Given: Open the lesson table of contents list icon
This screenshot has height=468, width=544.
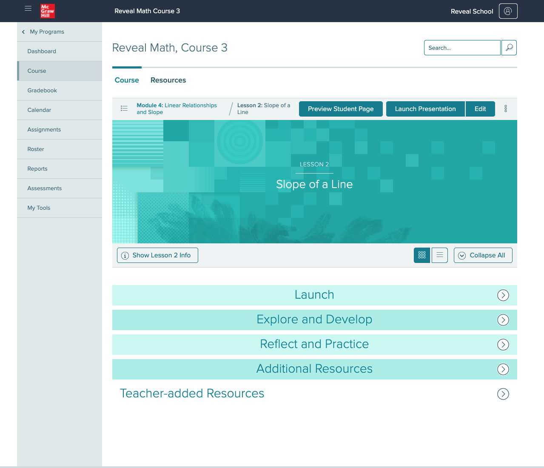Looking at the screenshot, I should click(x=124, y=108).
